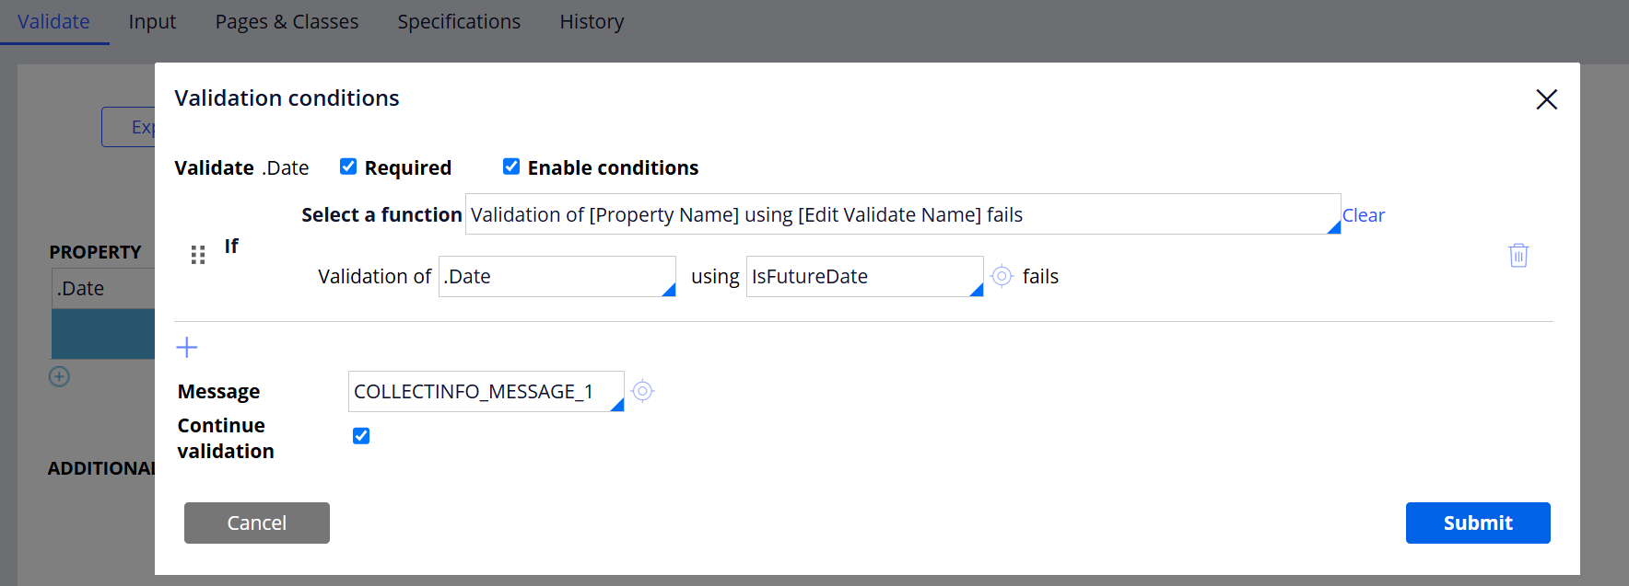Close the Validation conditions dialog

click(1546, 99)
